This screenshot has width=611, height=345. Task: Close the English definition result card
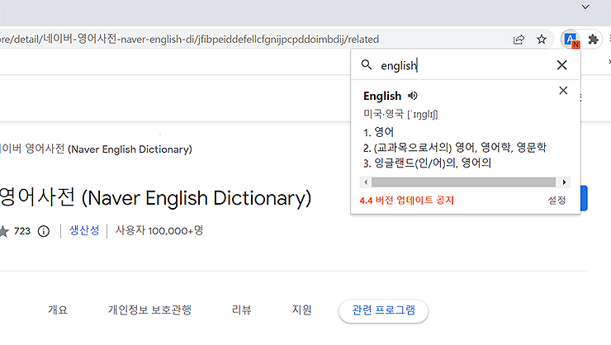563,90
